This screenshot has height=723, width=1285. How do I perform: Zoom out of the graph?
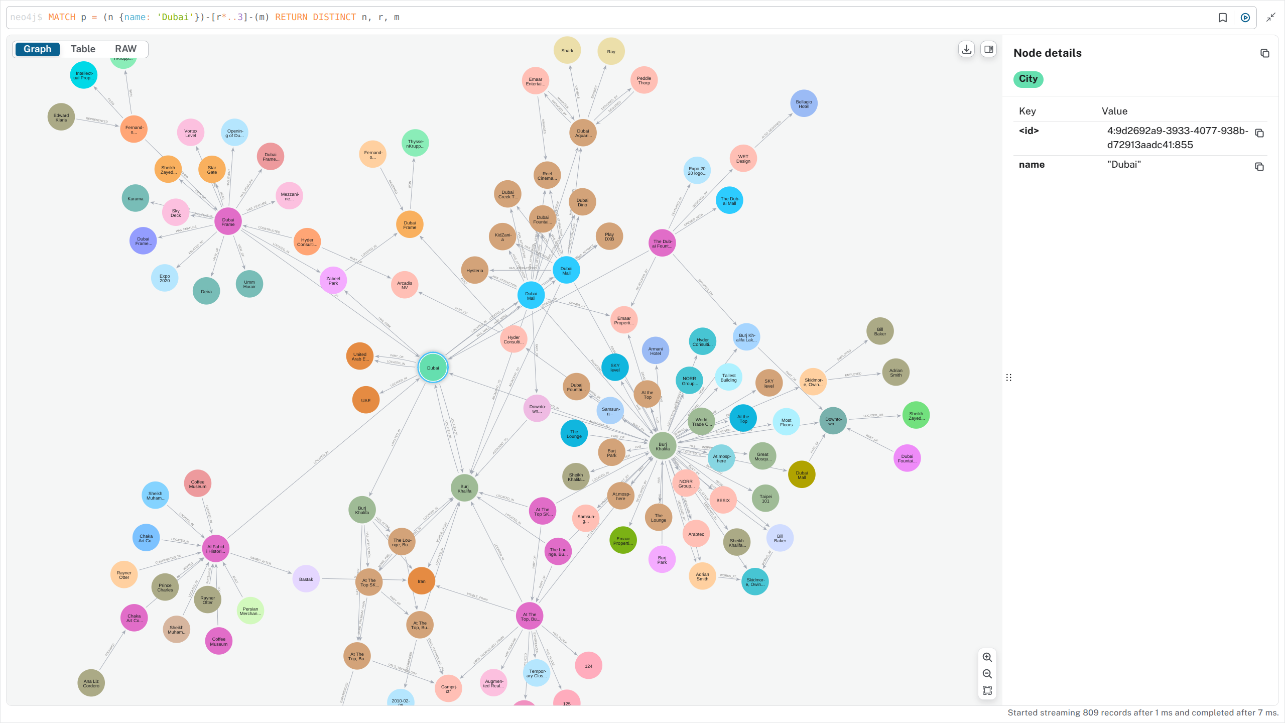987,674
